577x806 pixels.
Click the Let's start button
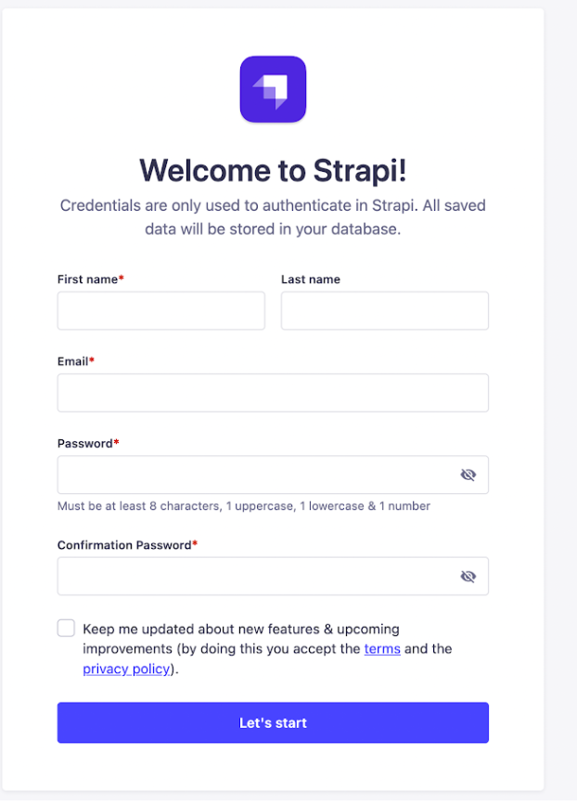pos(273,722)
